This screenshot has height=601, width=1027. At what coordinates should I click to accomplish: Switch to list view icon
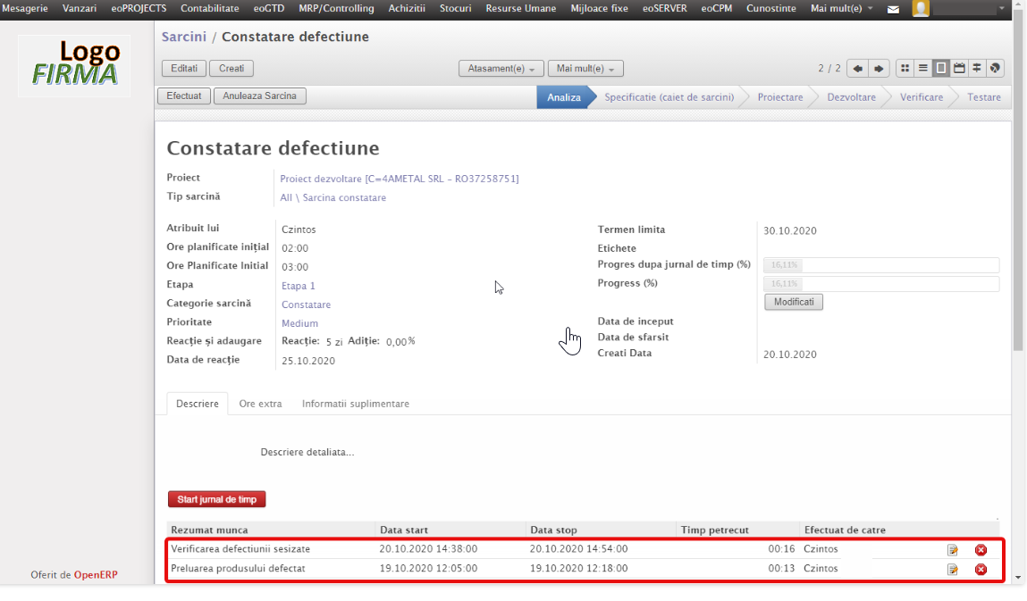pos(922,69)
